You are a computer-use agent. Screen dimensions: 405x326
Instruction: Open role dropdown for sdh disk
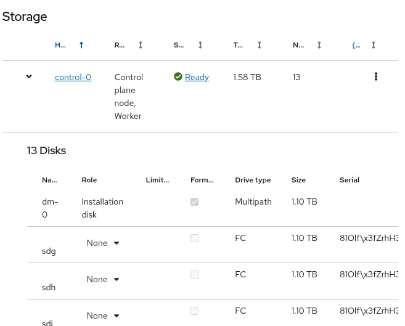click(x=103, y=280)
